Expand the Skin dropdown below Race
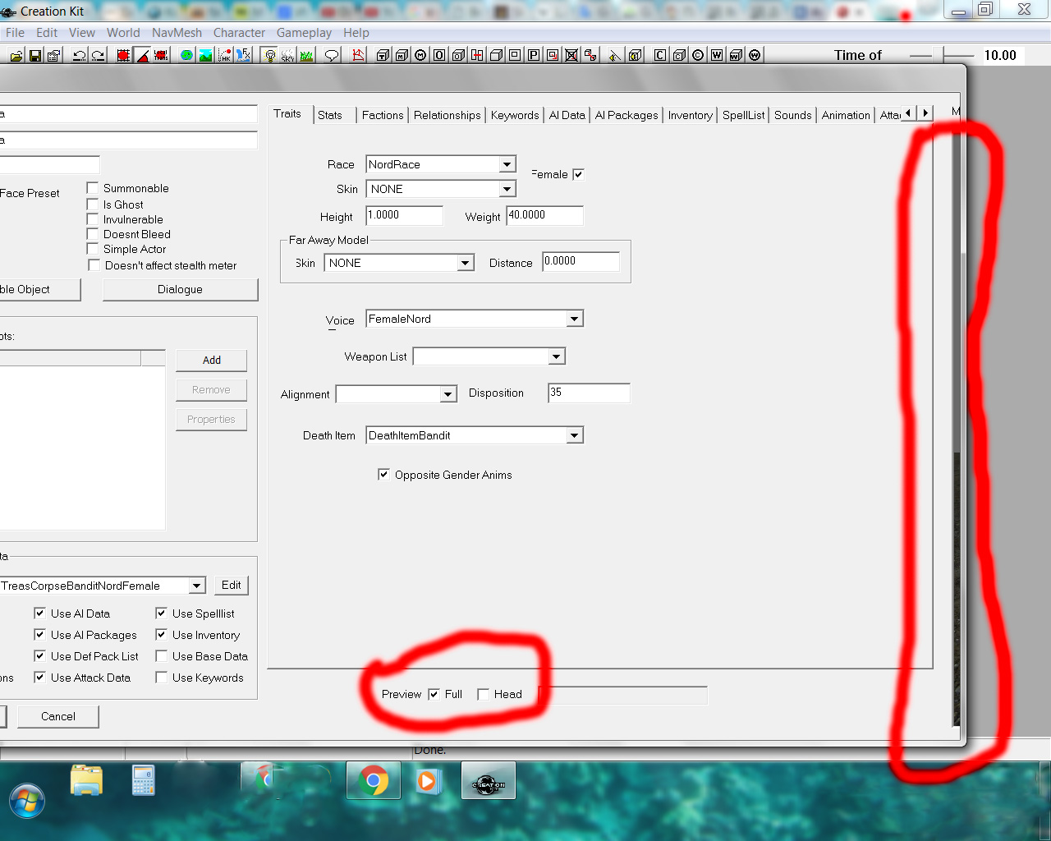Viewport: 1051px width, 841px height. point(507,189)
